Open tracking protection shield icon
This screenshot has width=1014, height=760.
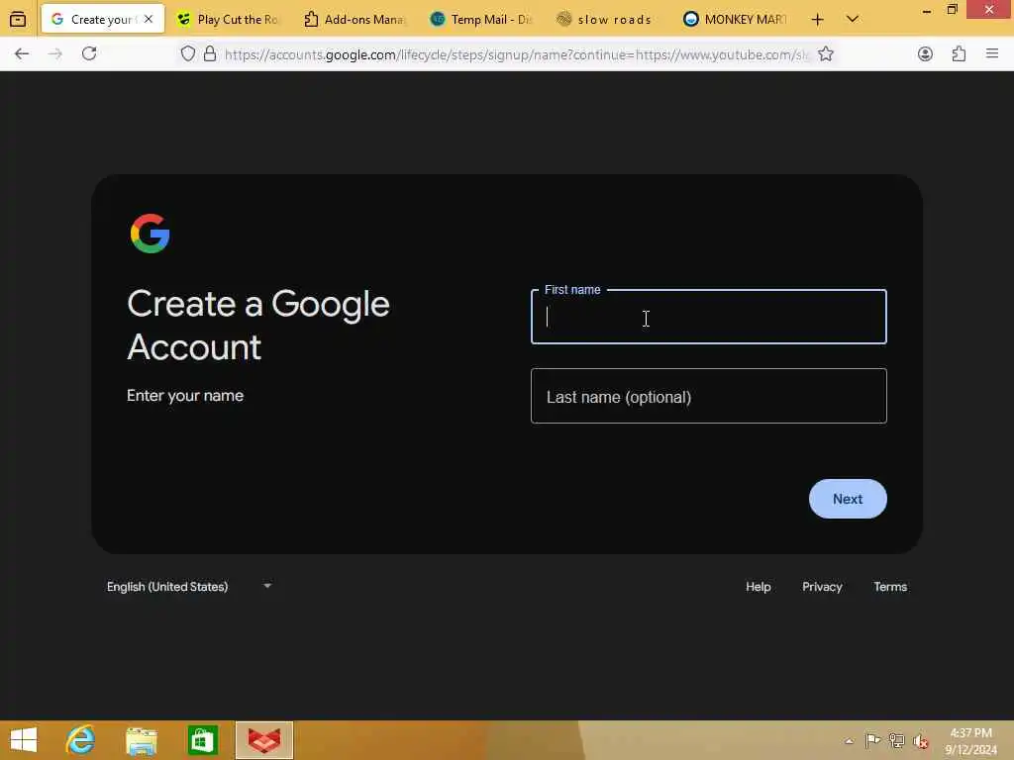pyautogui.click(x=187, y=54)
